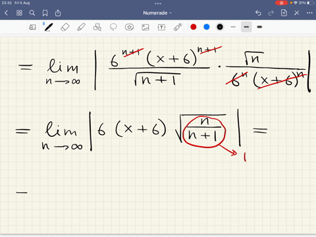Select the thickest stroke width
This screenshot has height=237, width=316.
[x=259, y=27]
